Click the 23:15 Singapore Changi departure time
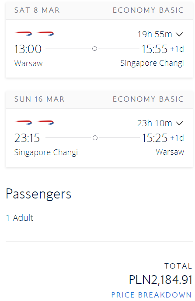Screen dimensions: 195x301 [x=27, y=138]
